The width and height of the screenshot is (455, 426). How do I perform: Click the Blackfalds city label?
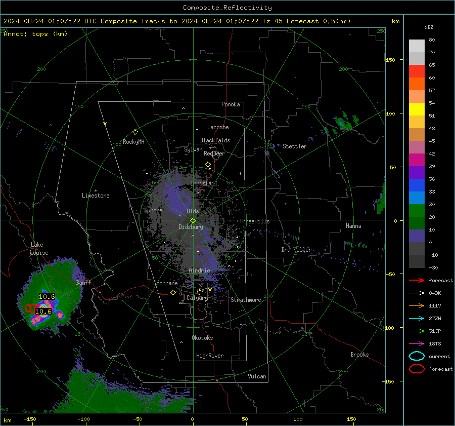point(215,140)
